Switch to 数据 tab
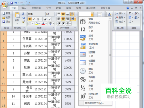 click(x=58, y=8)
